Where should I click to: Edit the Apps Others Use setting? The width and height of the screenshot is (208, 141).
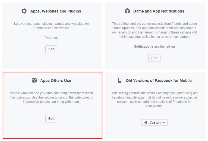point(51,119)
